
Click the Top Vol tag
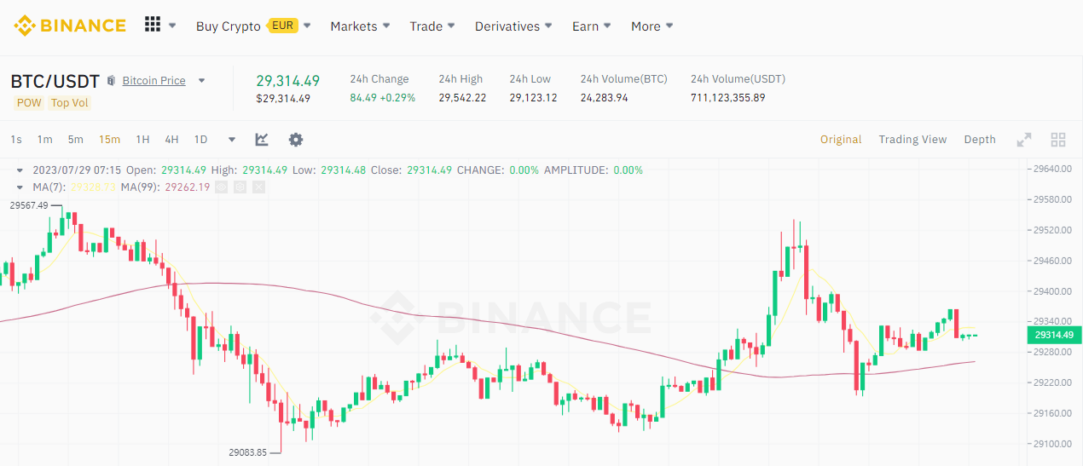69,103
